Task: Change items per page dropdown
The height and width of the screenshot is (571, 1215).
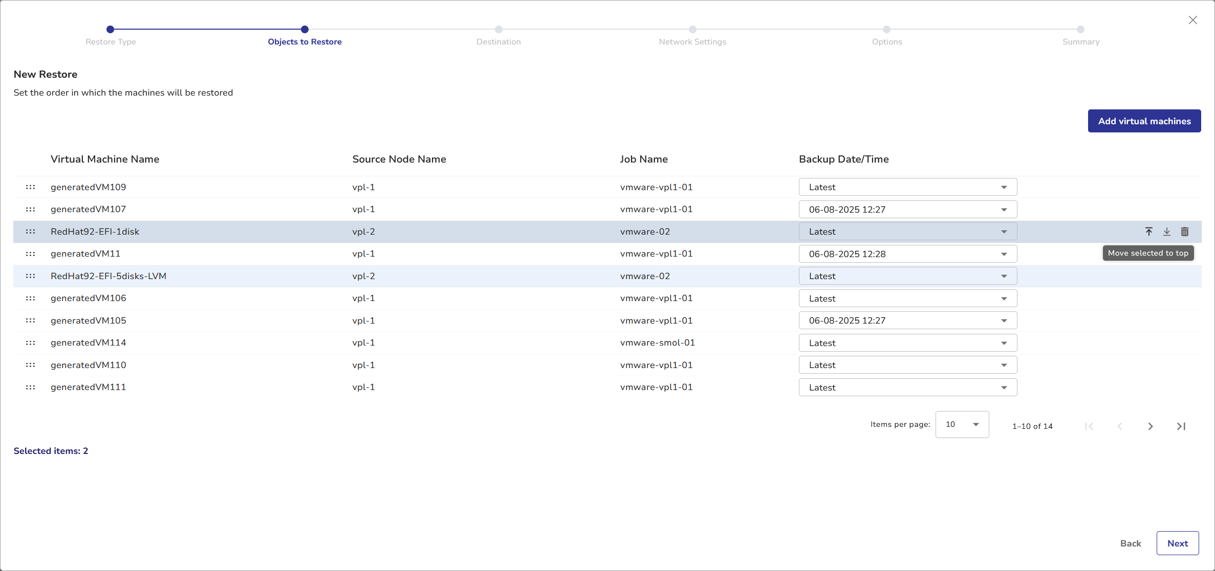Action: (962, 424)
